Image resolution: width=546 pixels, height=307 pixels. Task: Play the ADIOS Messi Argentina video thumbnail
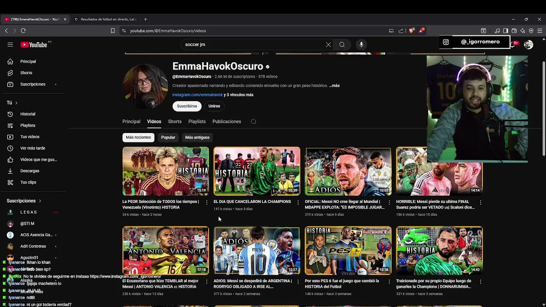pyautogui.click(x=257, y=250)
